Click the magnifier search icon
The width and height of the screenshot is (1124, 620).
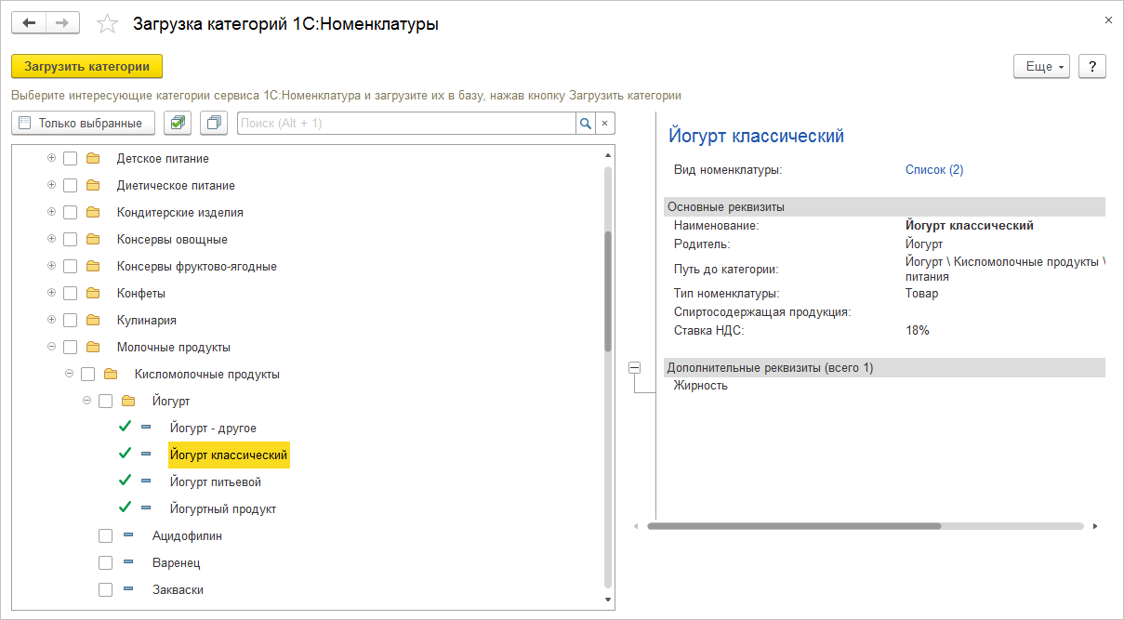pos(585,123)
